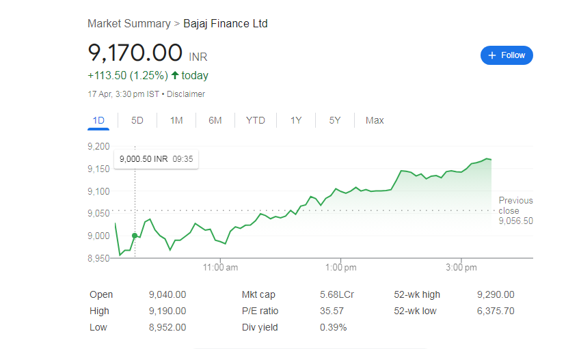Click the Follow button
566x349 pixels.
pyautogui.click(x=507, y=55)
